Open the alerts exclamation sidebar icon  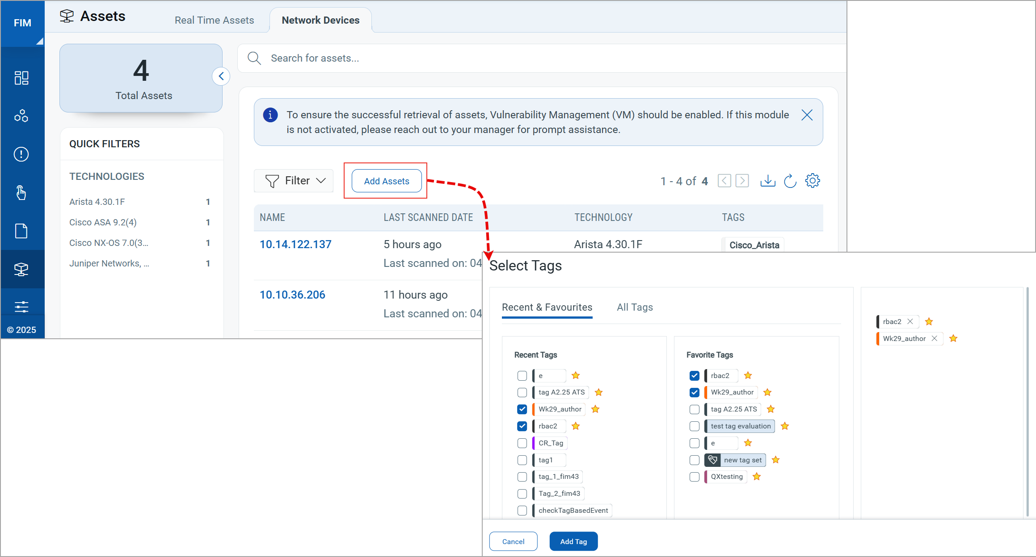pos(21,154)
